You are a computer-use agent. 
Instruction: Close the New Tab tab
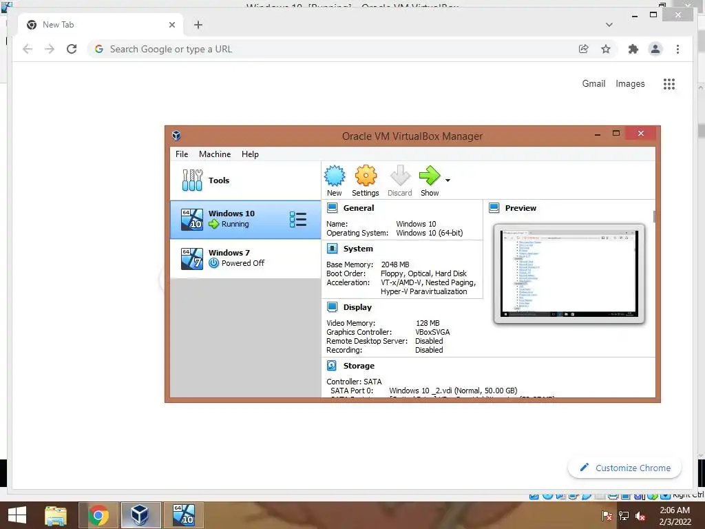coord(172,25)
